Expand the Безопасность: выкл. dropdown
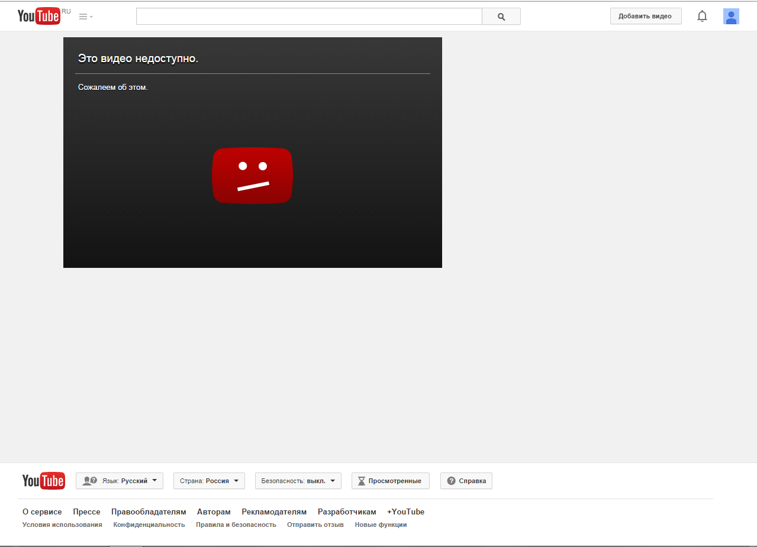 coord(298,481)
